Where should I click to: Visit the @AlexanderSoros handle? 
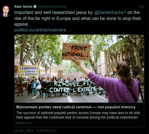click(52, 6)
